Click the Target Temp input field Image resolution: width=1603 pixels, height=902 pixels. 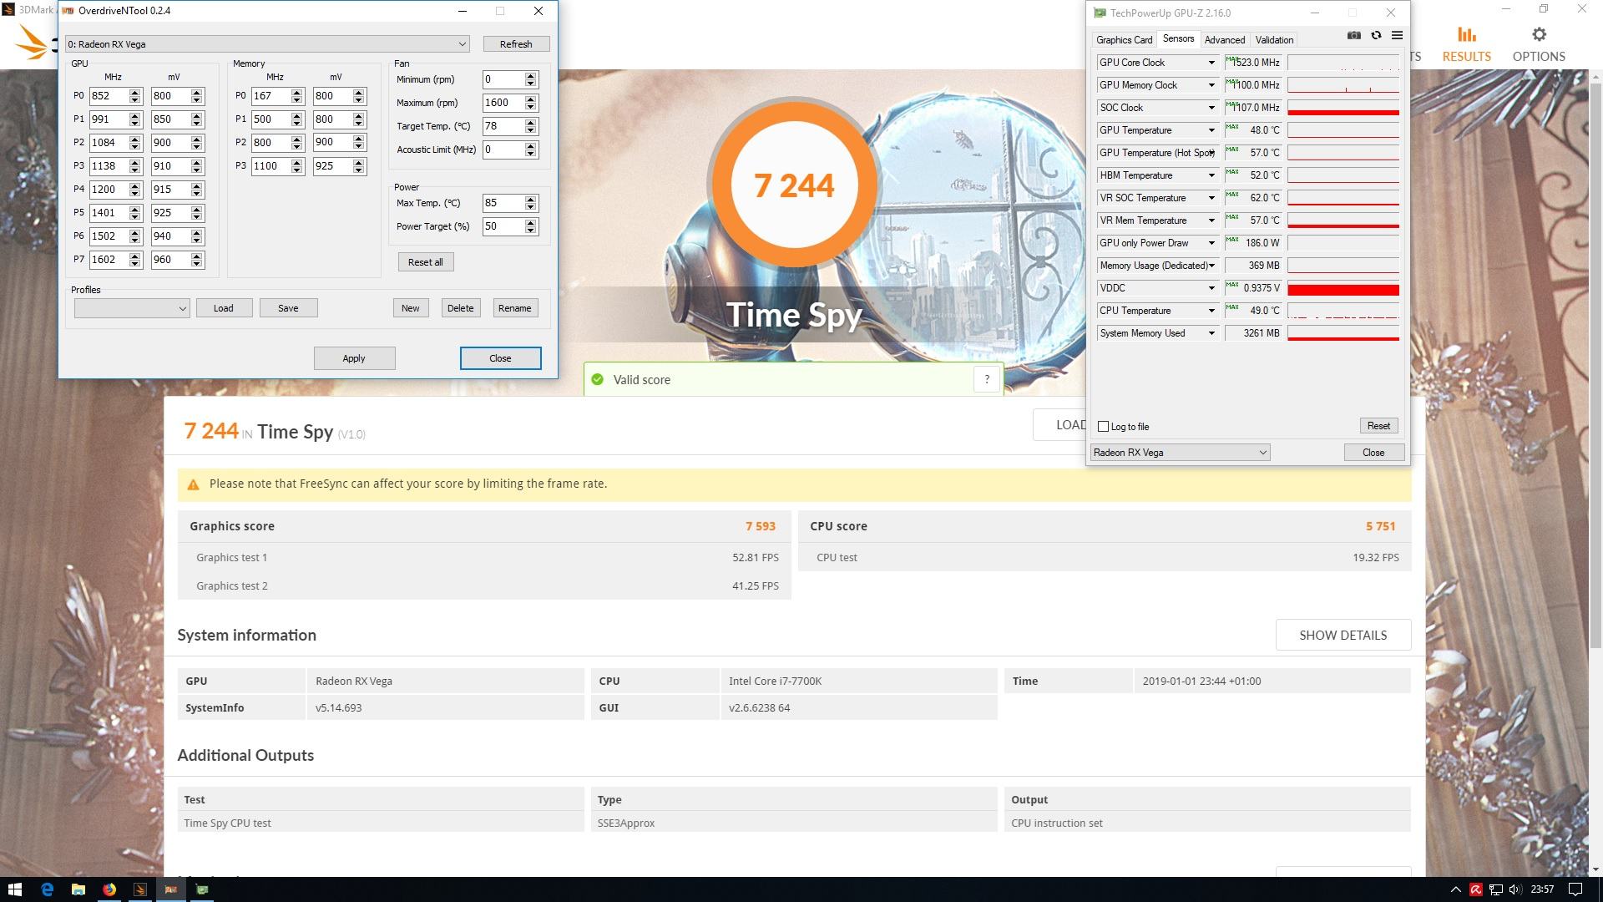pyautogui.click(x=503, y=126)
